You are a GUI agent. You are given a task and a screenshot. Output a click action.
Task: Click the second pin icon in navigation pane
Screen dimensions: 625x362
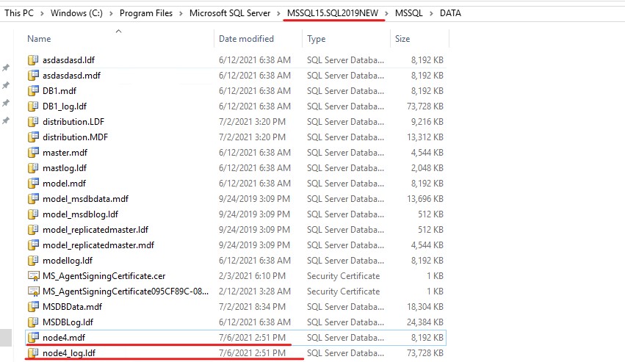(6, 85)
